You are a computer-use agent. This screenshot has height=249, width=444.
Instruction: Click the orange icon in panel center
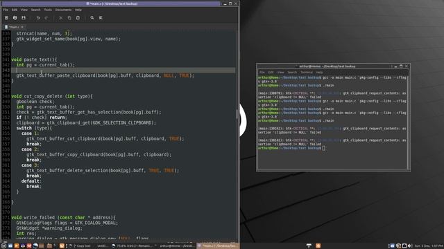coord(318,246)
